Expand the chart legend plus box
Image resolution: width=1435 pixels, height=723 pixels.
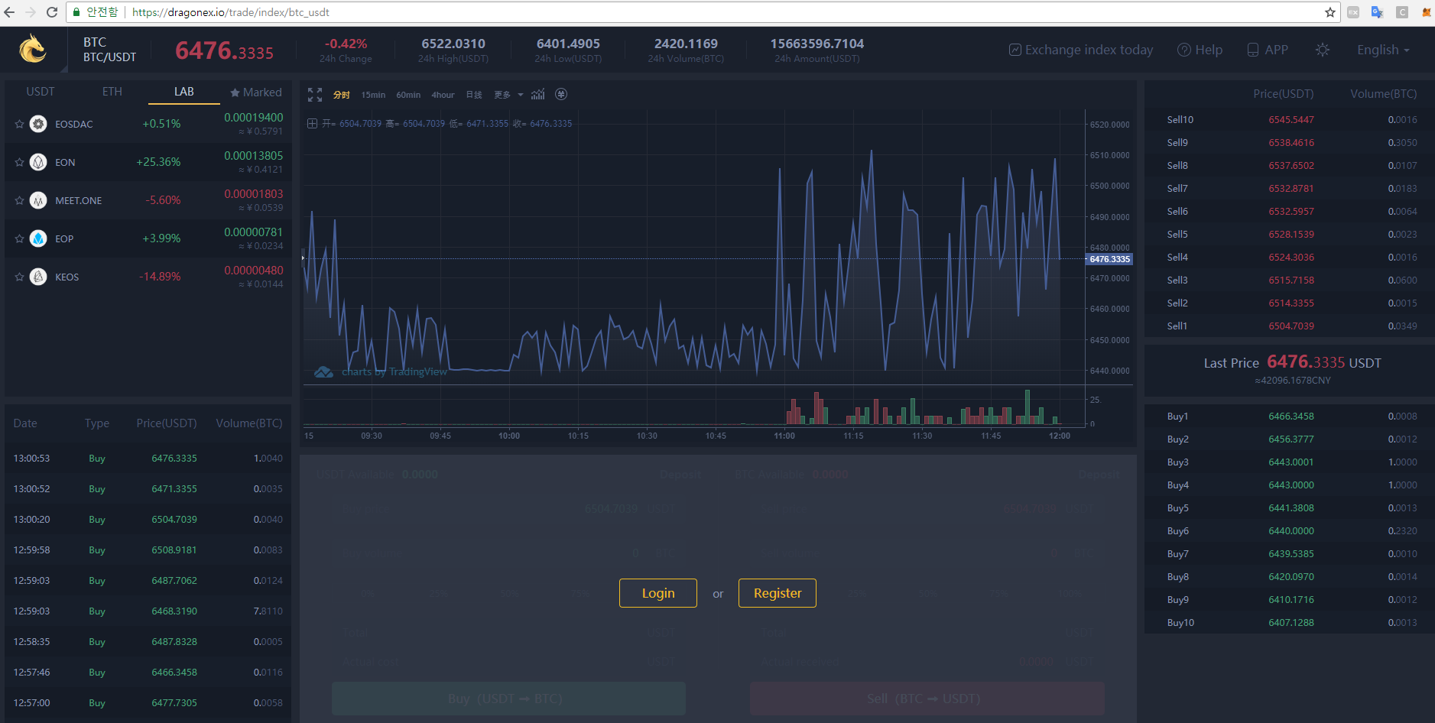pos(312,124)
